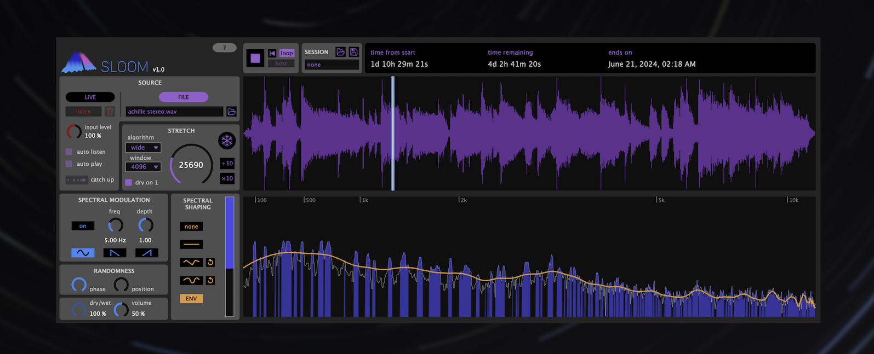Click the trash icon next to listen
Image resolution: width=874 pixels, height=354 pixels.
coord(110,112)
